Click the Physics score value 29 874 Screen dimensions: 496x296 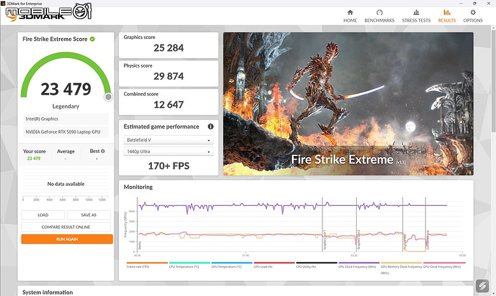pos(169,76)
